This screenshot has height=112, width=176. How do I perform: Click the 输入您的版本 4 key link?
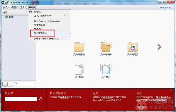pos(163,97)
